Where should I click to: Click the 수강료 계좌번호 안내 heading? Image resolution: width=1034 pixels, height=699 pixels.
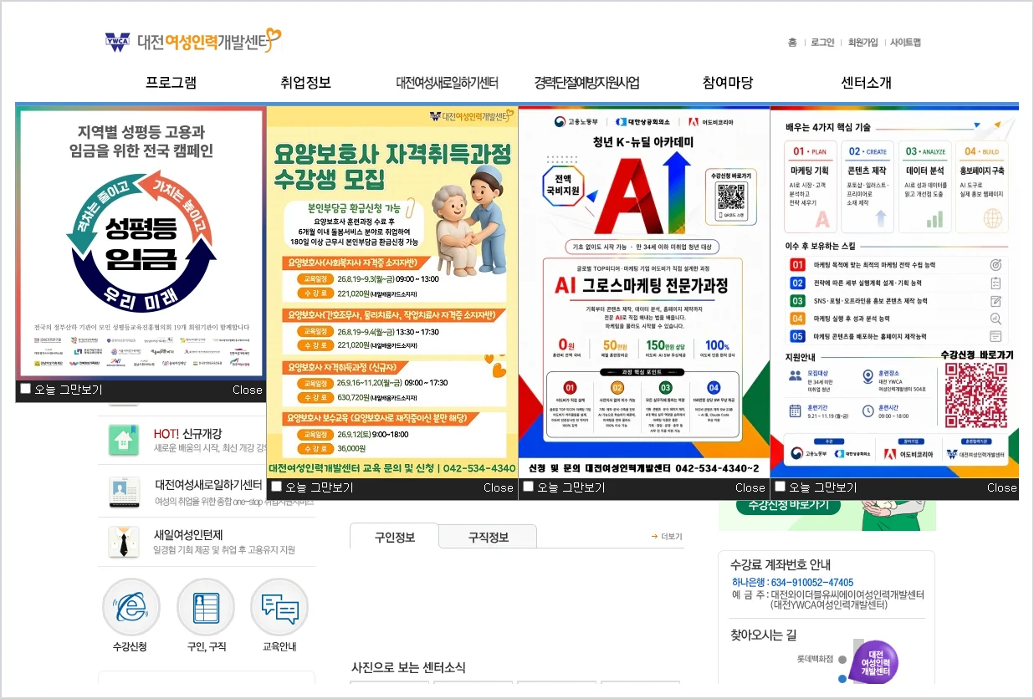(x=781, y=564)
